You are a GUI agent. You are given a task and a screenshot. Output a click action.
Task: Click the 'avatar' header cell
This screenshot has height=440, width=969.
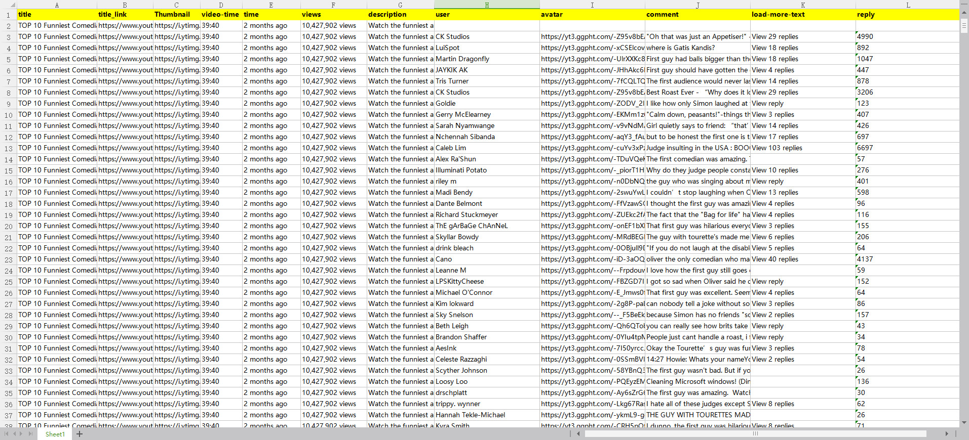[x=592, y=15]
